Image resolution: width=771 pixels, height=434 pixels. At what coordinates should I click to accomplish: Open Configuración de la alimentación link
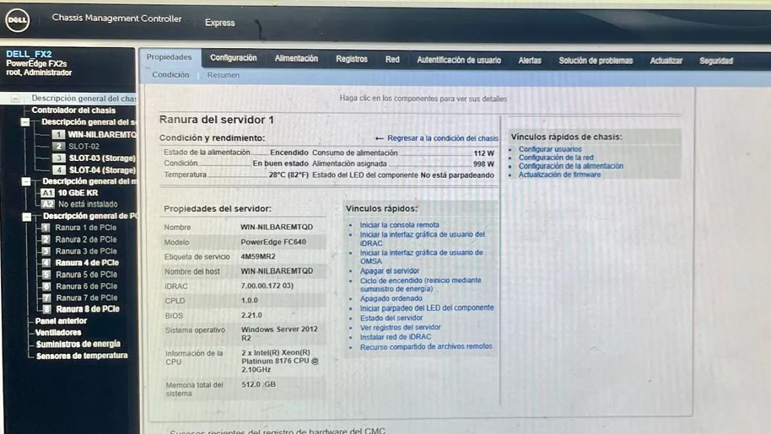point(571,166)
